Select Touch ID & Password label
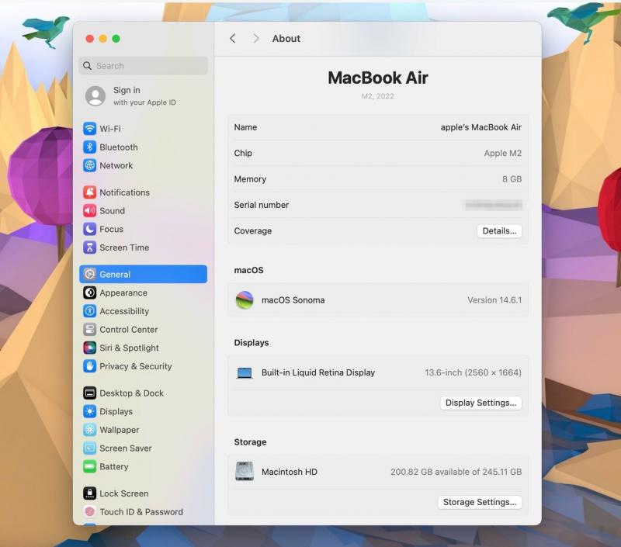Screen dimensions: 621x547 coord(141,512)
